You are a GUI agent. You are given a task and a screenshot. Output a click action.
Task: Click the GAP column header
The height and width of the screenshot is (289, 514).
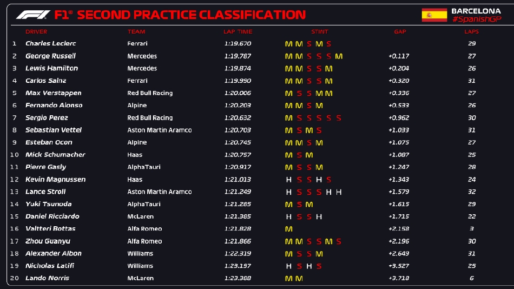[x=400, y=32]
